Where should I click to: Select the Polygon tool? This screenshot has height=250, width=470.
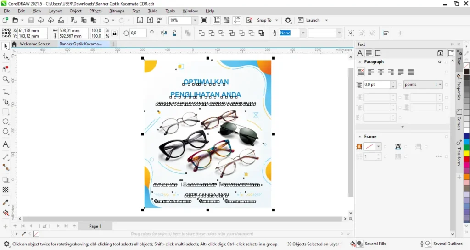coord(6,132)
